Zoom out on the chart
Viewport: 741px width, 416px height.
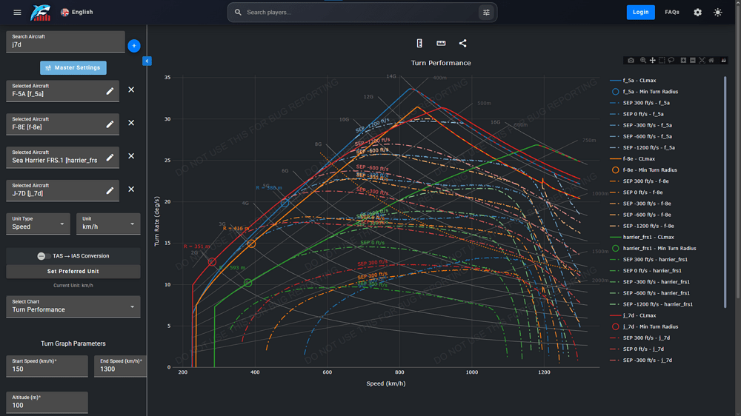click(x=693, y=61)
